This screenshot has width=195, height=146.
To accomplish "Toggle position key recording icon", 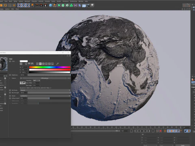I will pyautogui.click(x=169, y=131).
